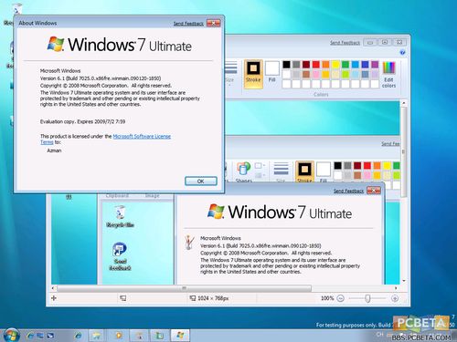
Task: Pick the light gray swatch in second row
Action: coord(296,74)
